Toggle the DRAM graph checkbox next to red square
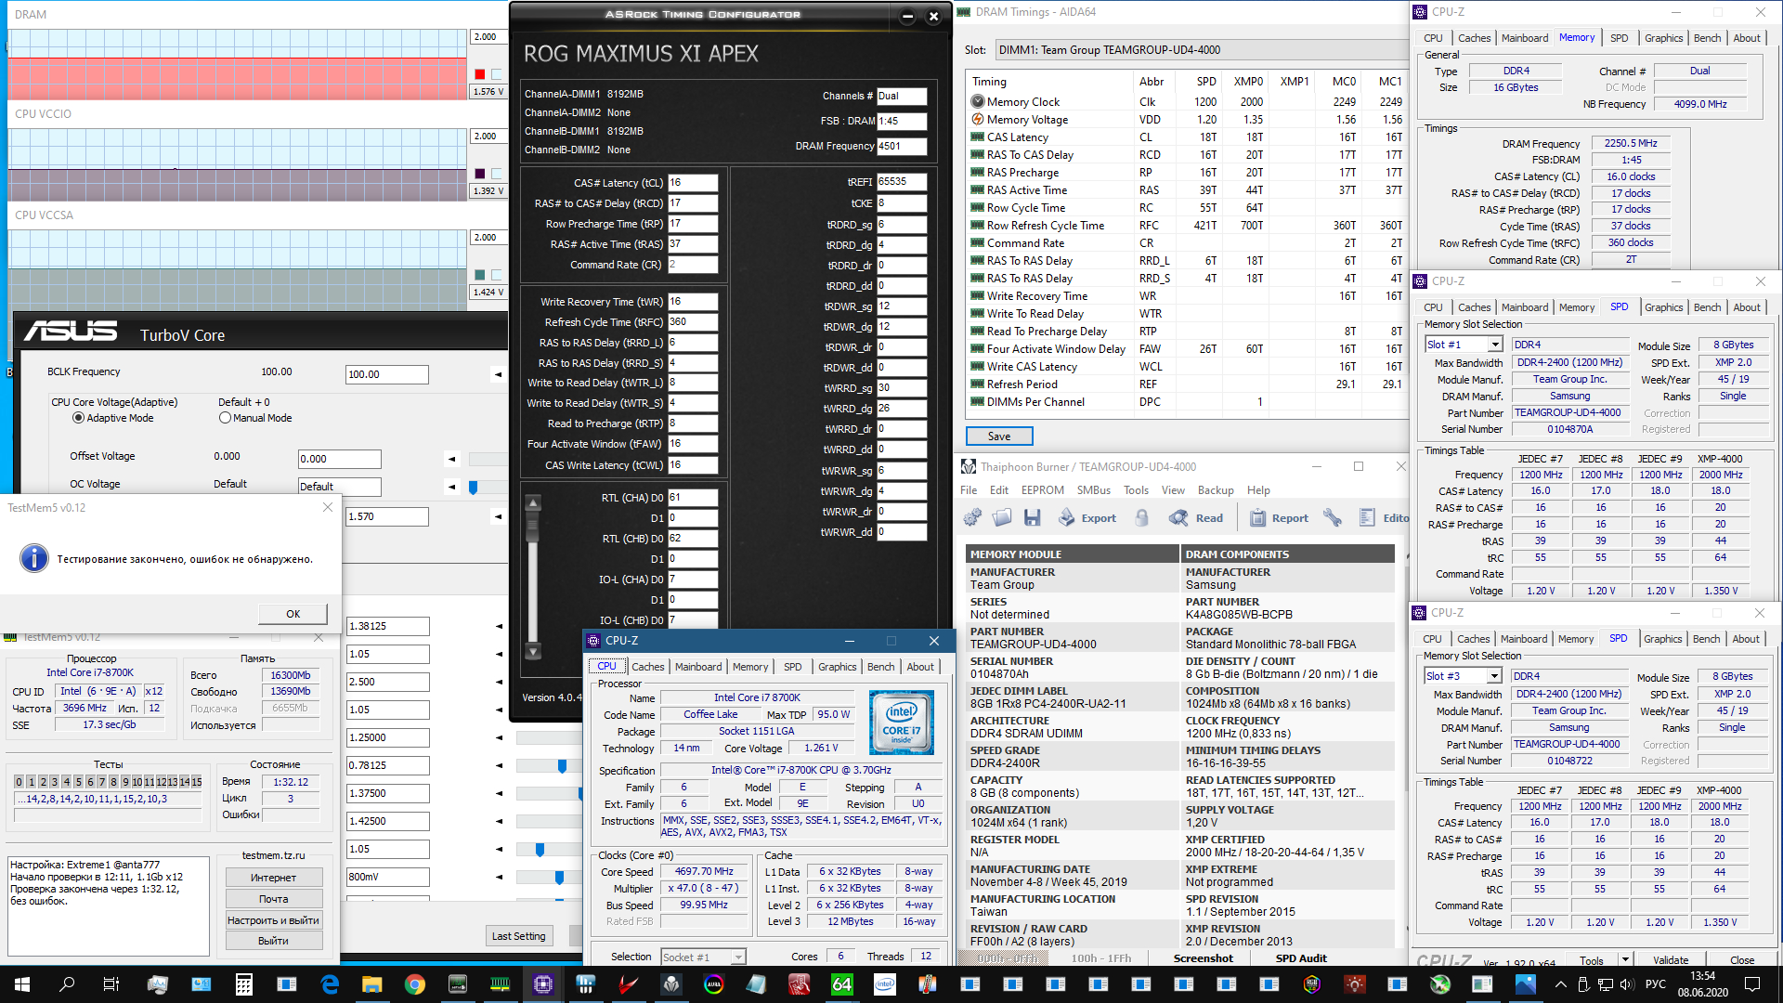 click(x=497, y=74)
